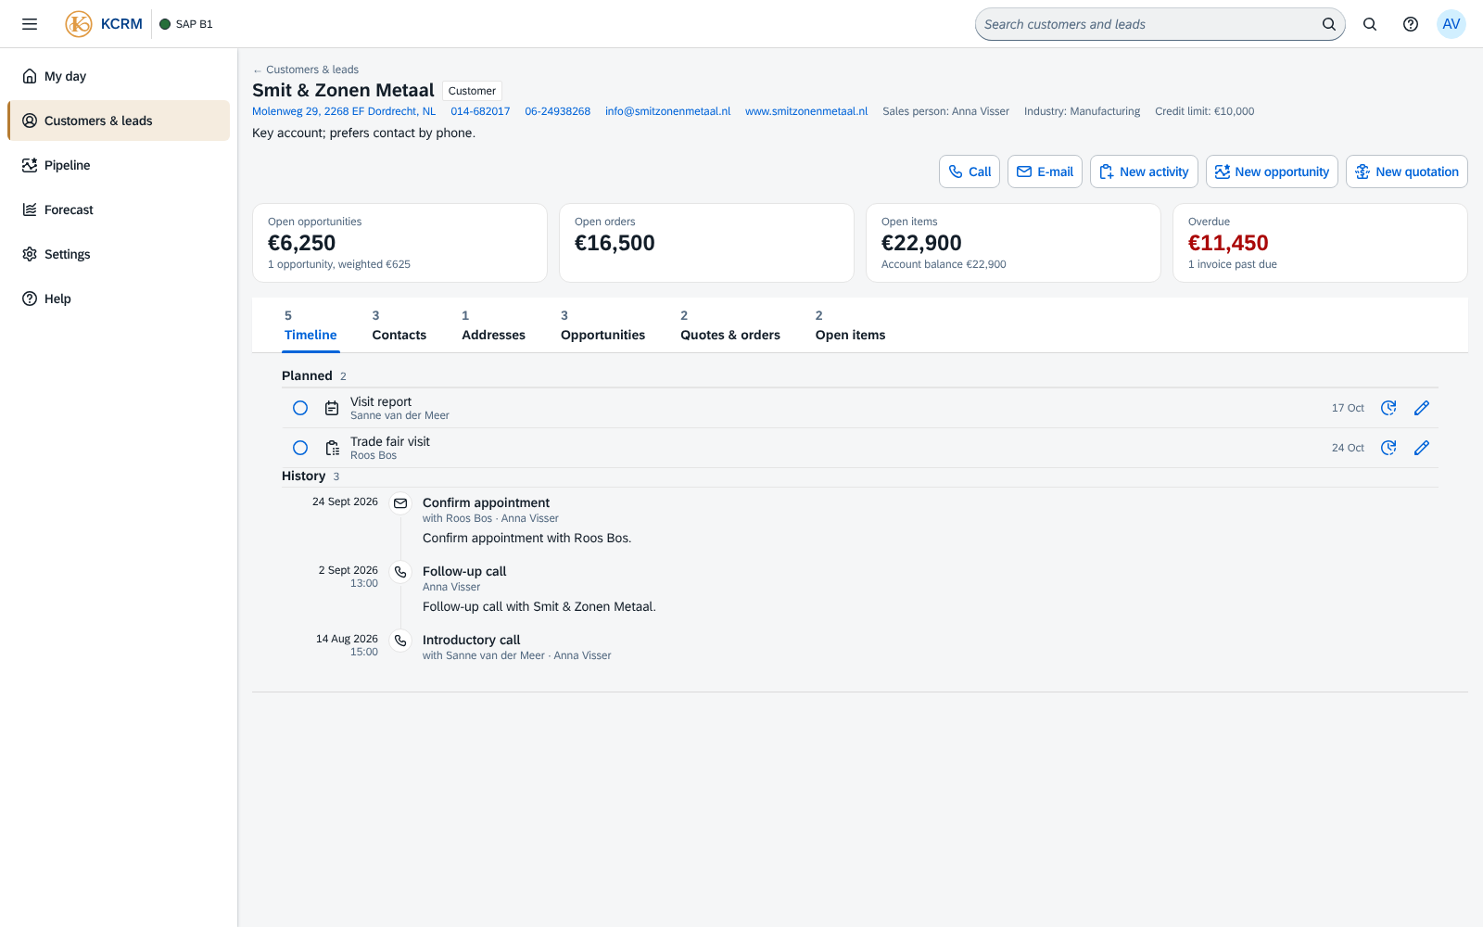Open the www.smitzonenmetaal.nl website link

806,111
